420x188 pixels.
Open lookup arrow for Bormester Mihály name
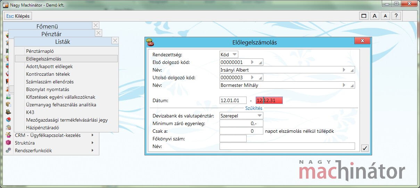344,85
